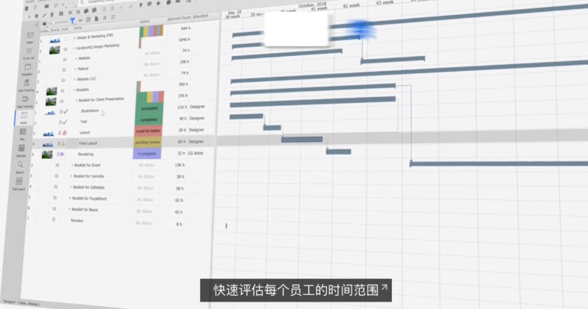588x309 pixels.
Task: Click the completed status of the Illustrations row
Action: coord(149,109)
